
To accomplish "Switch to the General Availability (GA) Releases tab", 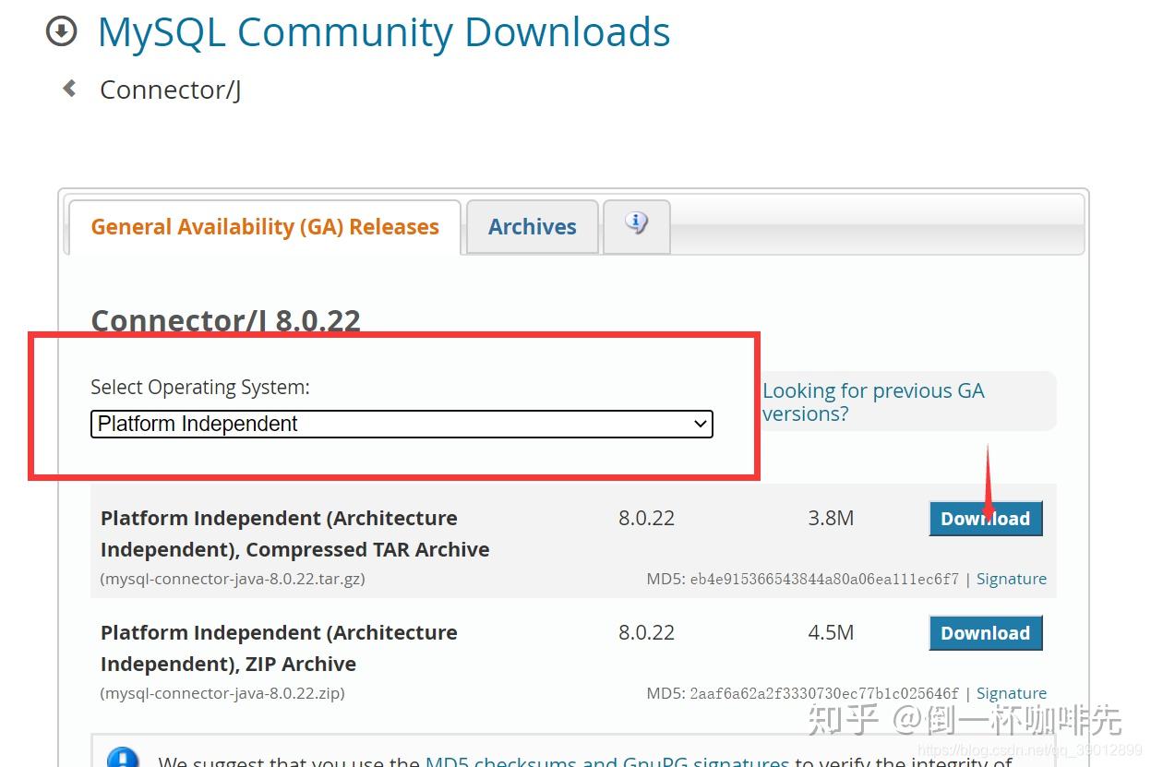I will [x=265, y=227].
